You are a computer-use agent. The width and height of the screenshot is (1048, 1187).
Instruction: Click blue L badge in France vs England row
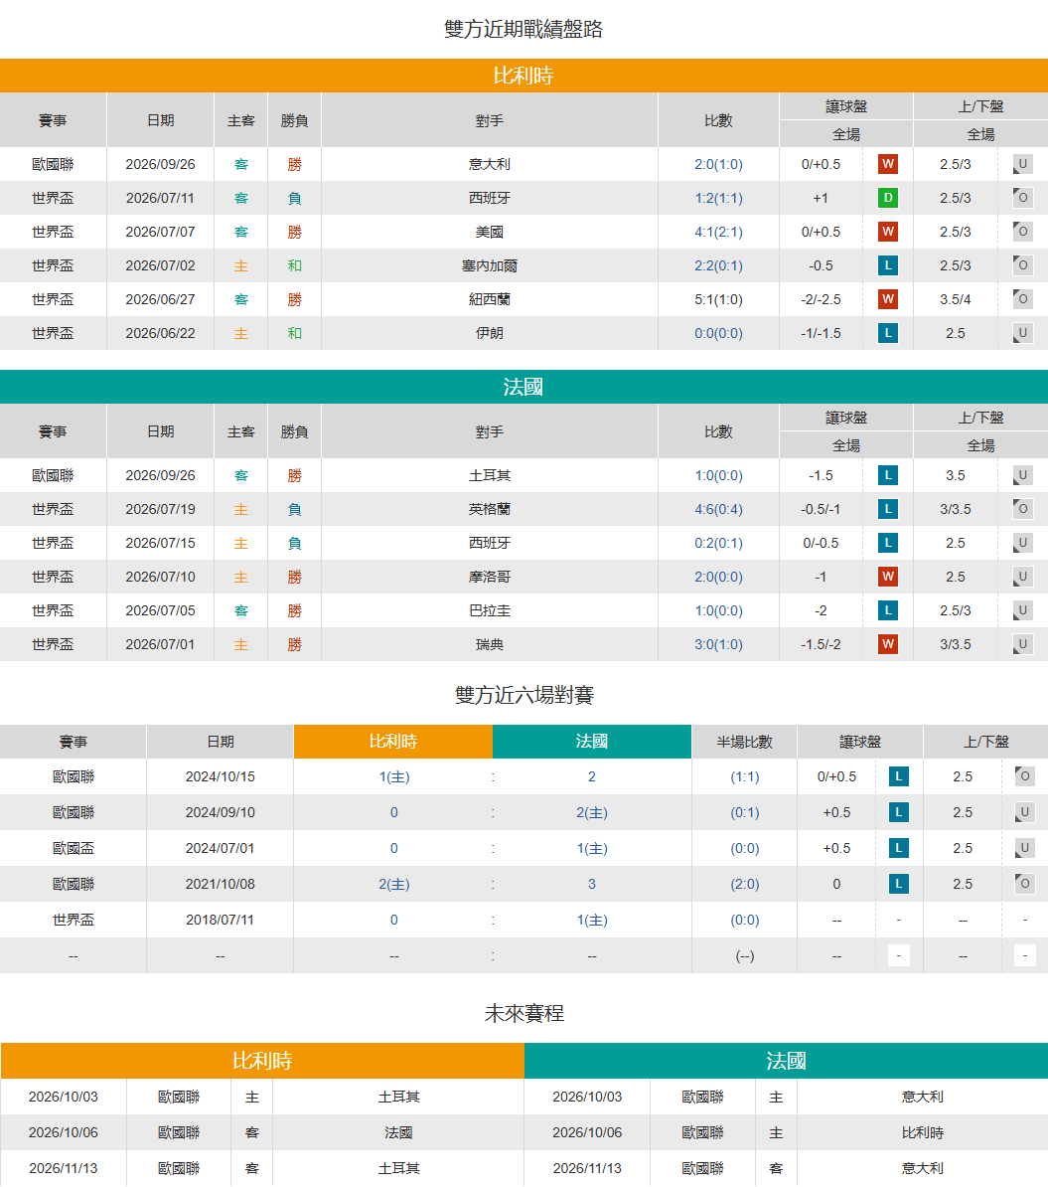(888, 509)
